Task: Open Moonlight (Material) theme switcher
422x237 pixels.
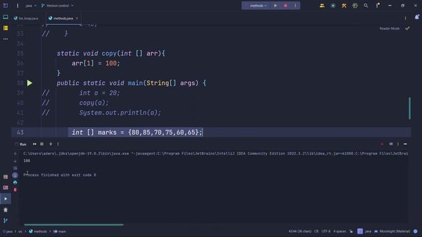Action: [x=392, y=231]
